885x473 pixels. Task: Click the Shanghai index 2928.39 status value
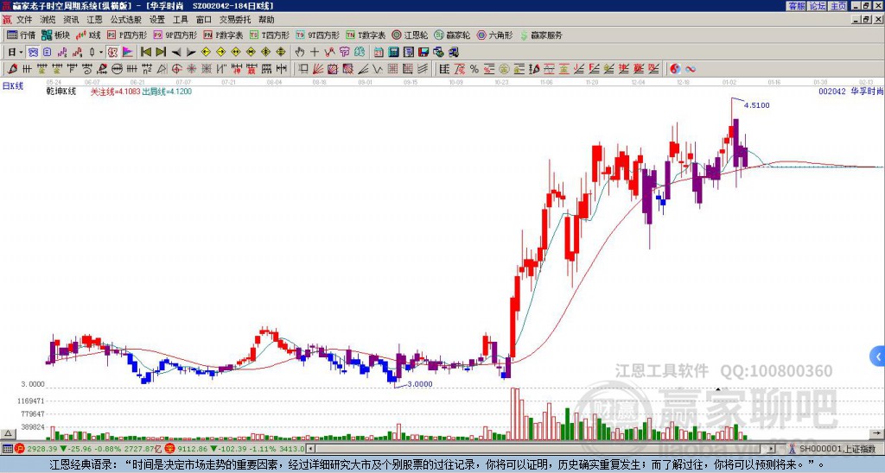pos(41,449)
